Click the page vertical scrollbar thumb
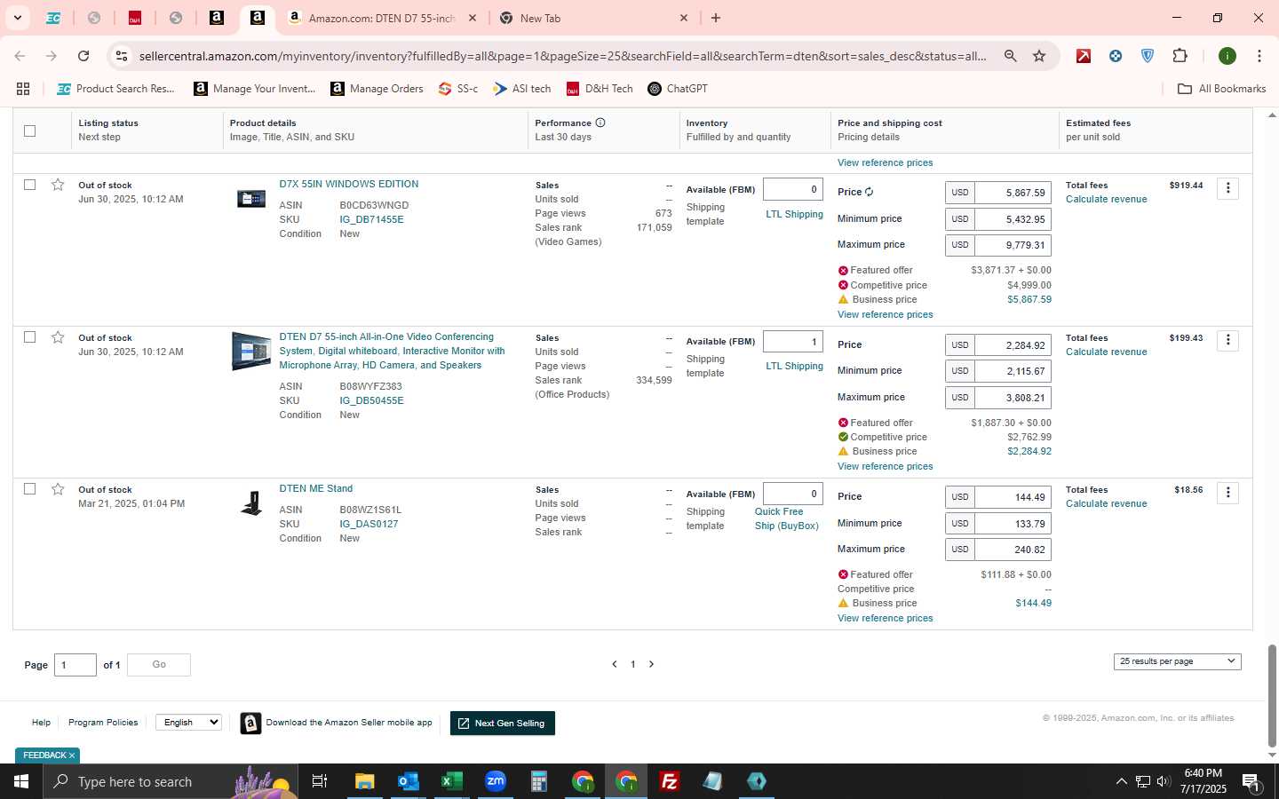Viewport: 1279px width, 799px height. click(1272, 696)
